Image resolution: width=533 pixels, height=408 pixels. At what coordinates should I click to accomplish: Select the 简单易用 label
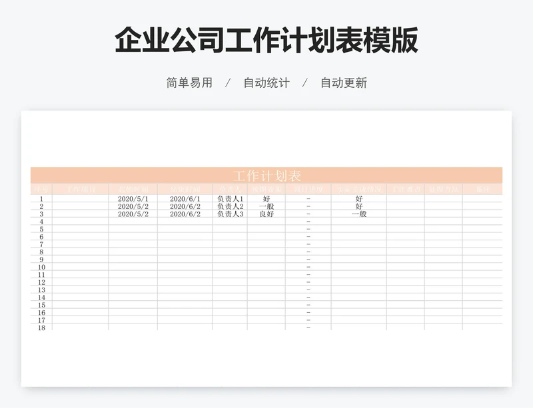click(189, 83)
